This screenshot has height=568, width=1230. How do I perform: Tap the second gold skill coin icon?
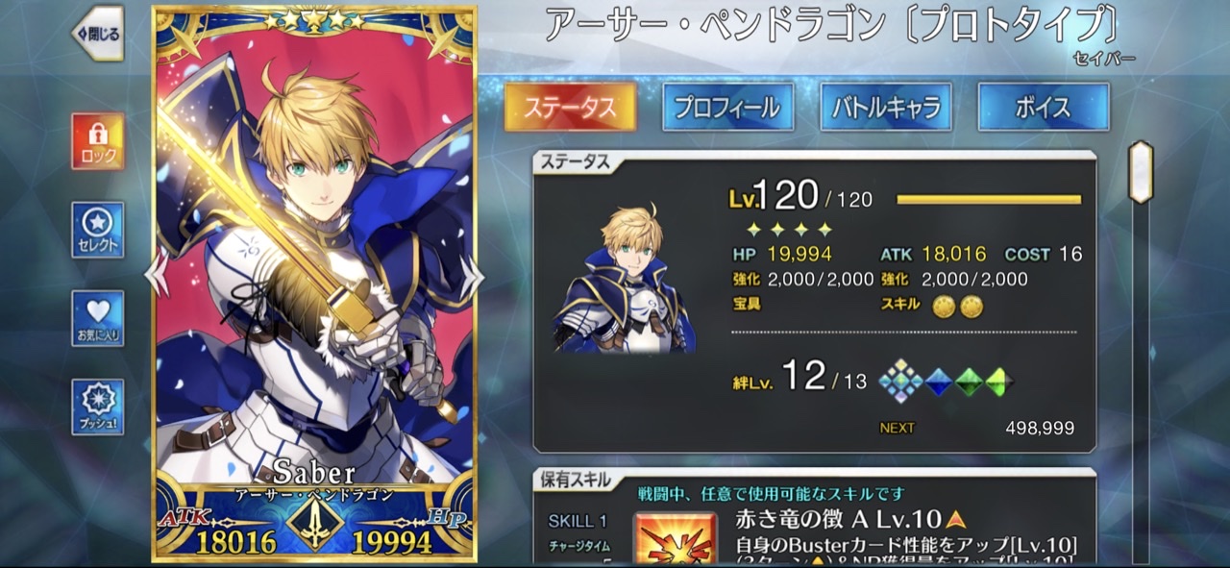click(972, 306)
